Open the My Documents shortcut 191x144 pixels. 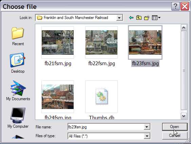18,91
